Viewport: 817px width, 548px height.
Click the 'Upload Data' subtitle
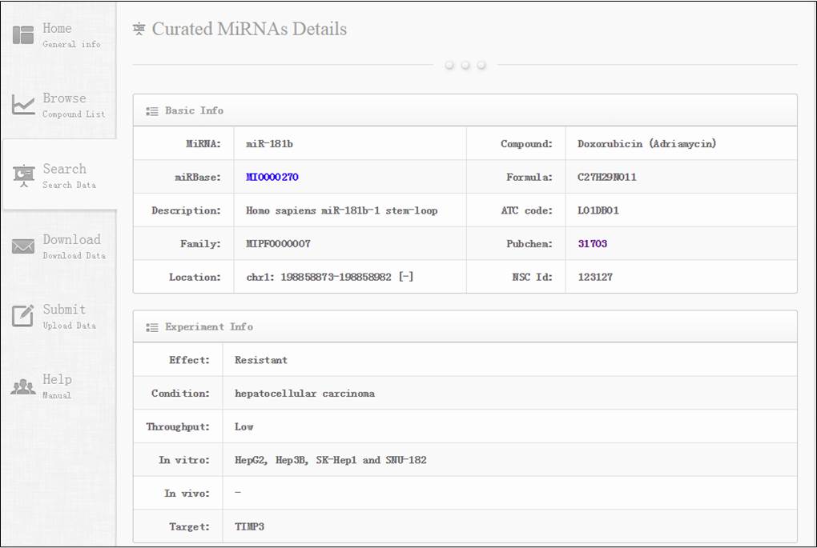(70, 326)
